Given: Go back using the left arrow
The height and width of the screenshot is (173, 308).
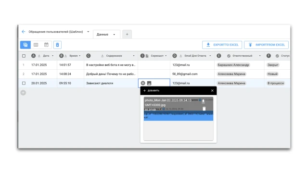Looking at the screenshot, I should (24, 32).
